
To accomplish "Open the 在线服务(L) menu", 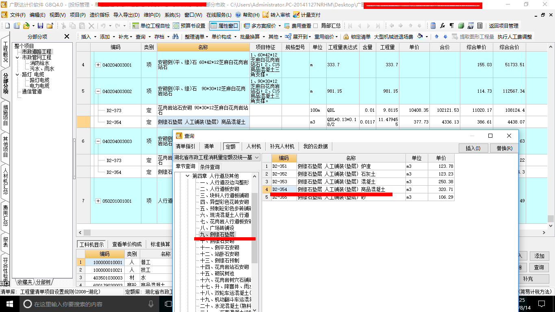I will 219,15.
